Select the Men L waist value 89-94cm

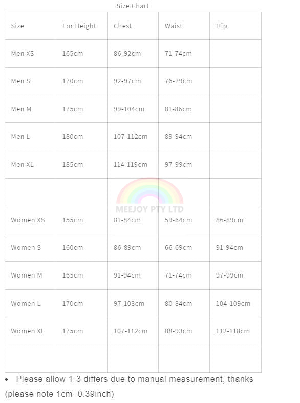(x=178, y=137)
